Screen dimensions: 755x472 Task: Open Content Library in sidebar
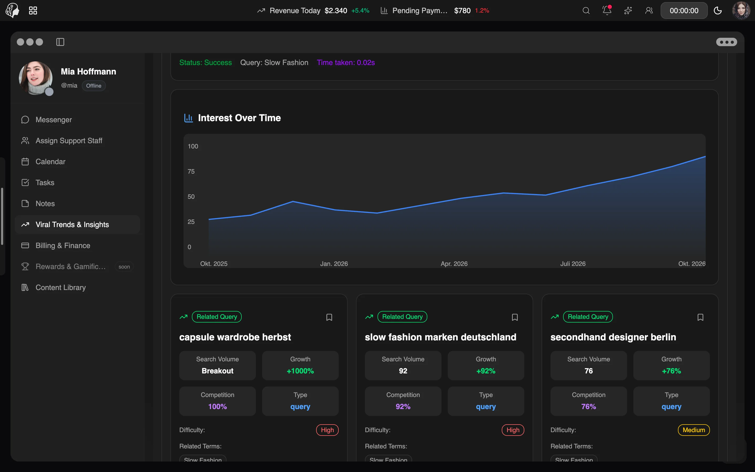(77, 287)
